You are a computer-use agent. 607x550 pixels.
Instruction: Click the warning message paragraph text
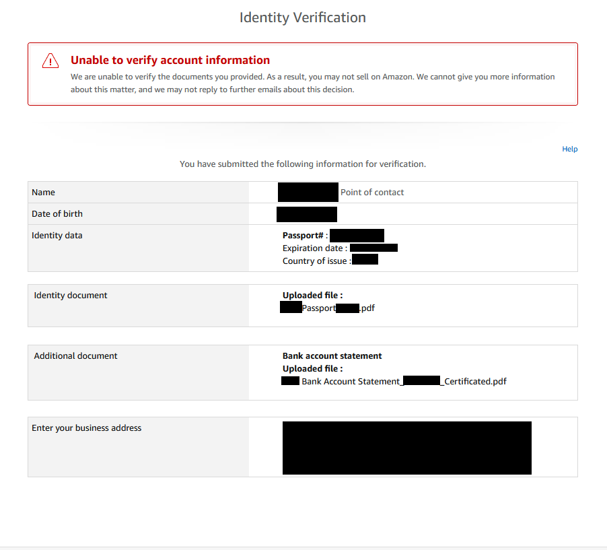[x=312, y=83]
